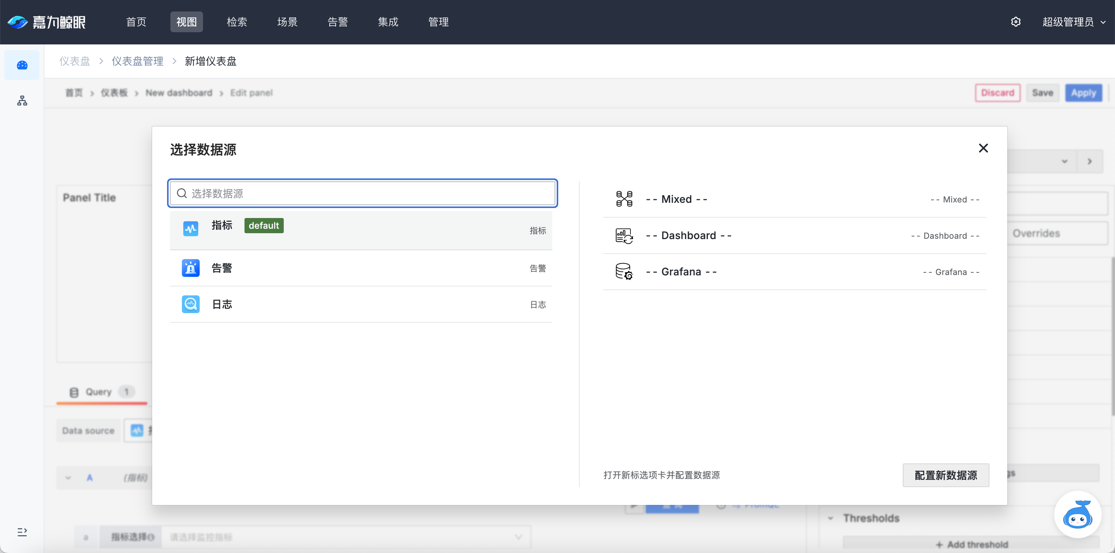Expand the sidebar menu toggle

point(22,532)
